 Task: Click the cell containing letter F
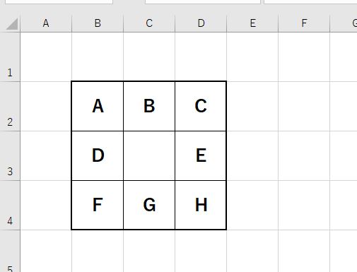tap(98, 205)
